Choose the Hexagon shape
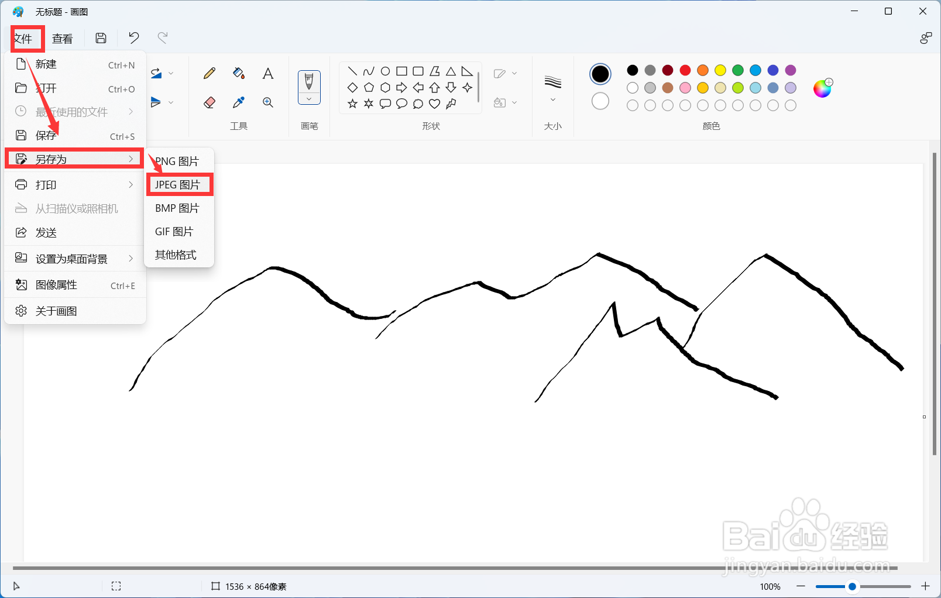 pos(385,88)
